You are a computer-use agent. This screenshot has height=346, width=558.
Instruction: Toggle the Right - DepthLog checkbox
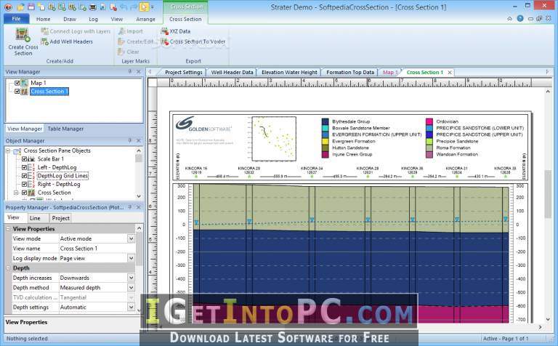[x=24, y=185]
